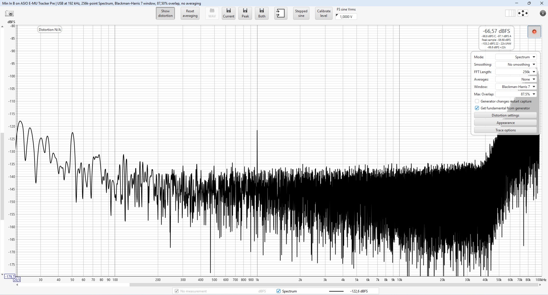Open Calibrate level dialog

point(324,13)
